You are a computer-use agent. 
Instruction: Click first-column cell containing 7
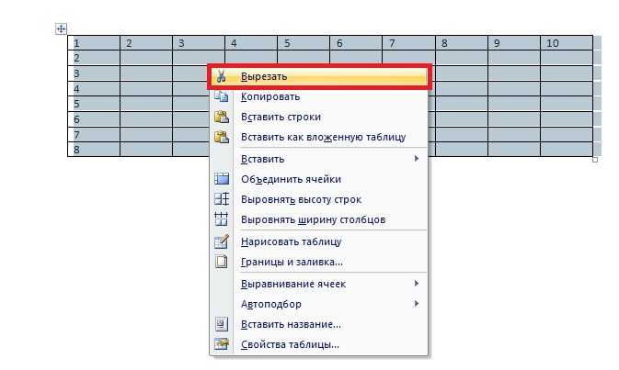[x=94, y=135]
